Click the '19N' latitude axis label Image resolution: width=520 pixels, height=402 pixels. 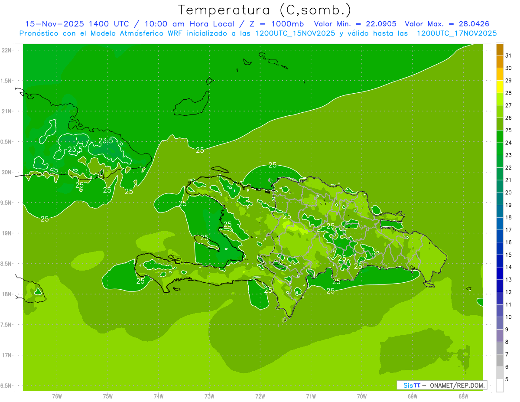pyautogui.click(x=7, y=233)
